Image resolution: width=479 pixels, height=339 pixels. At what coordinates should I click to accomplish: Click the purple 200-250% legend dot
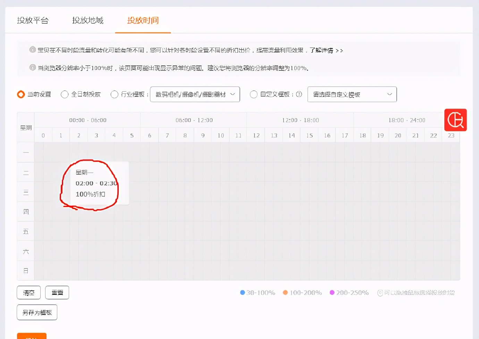pyautogui.click(x=332, y=292)
